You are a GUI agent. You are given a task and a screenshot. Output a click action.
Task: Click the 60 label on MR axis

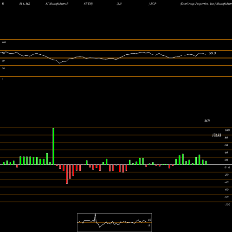click(x=226, y=145)
